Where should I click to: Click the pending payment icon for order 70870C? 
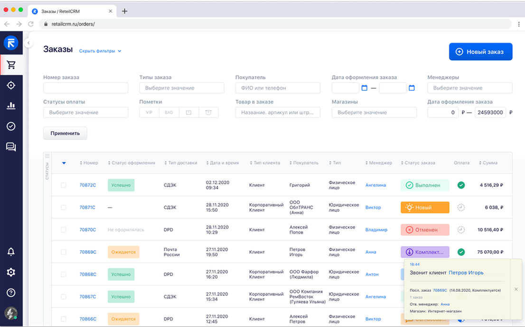[461, 230]
